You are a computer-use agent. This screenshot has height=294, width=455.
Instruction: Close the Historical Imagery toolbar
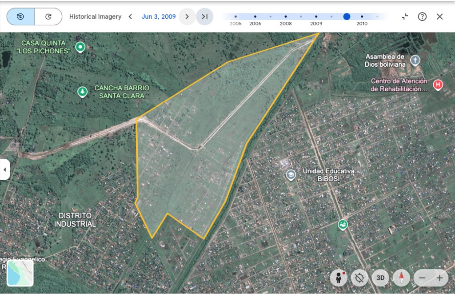[439, 16]
